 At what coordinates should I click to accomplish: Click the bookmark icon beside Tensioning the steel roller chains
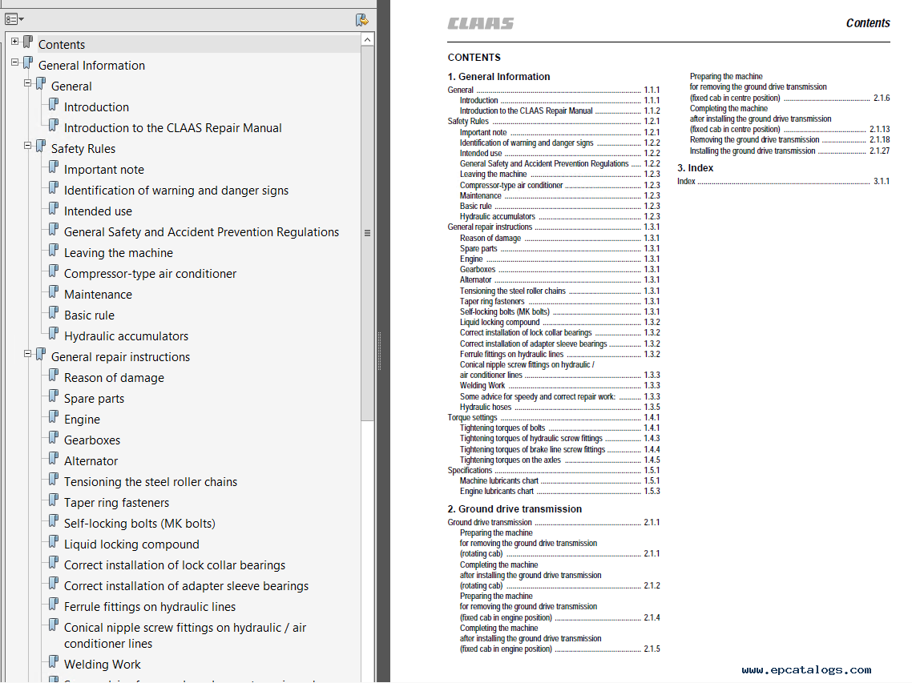point(54,480)
